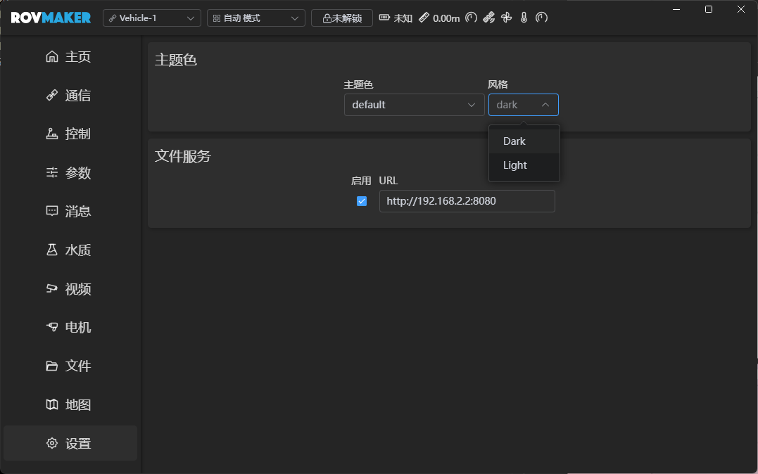Open the Vehicle-1 selector dropdown
The height and width of the screenshot is (474, 758).
pyautogui.click(x=151, y=18)
